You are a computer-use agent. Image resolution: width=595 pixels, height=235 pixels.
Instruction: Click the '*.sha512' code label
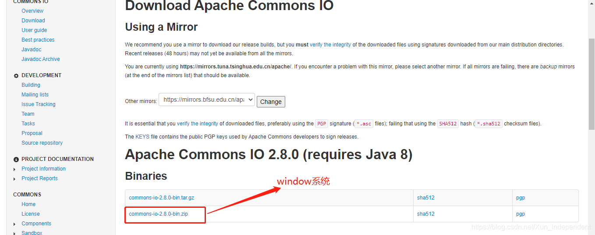pyautogui.click(x=489, y=124)
